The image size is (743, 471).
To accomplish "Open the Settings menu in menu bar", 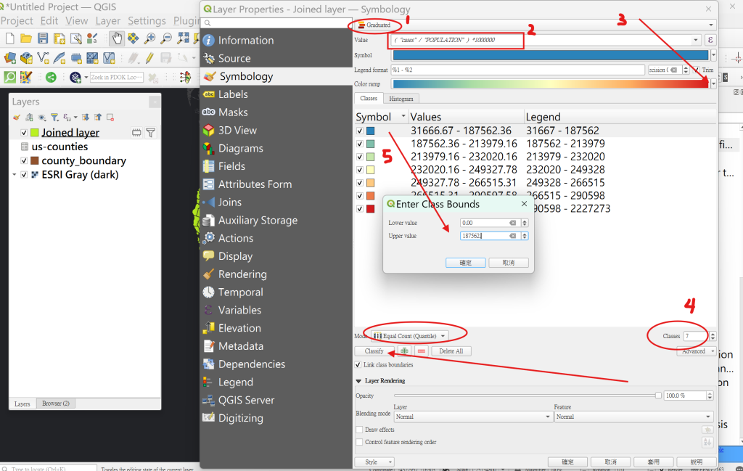I will tap(147, 21).
